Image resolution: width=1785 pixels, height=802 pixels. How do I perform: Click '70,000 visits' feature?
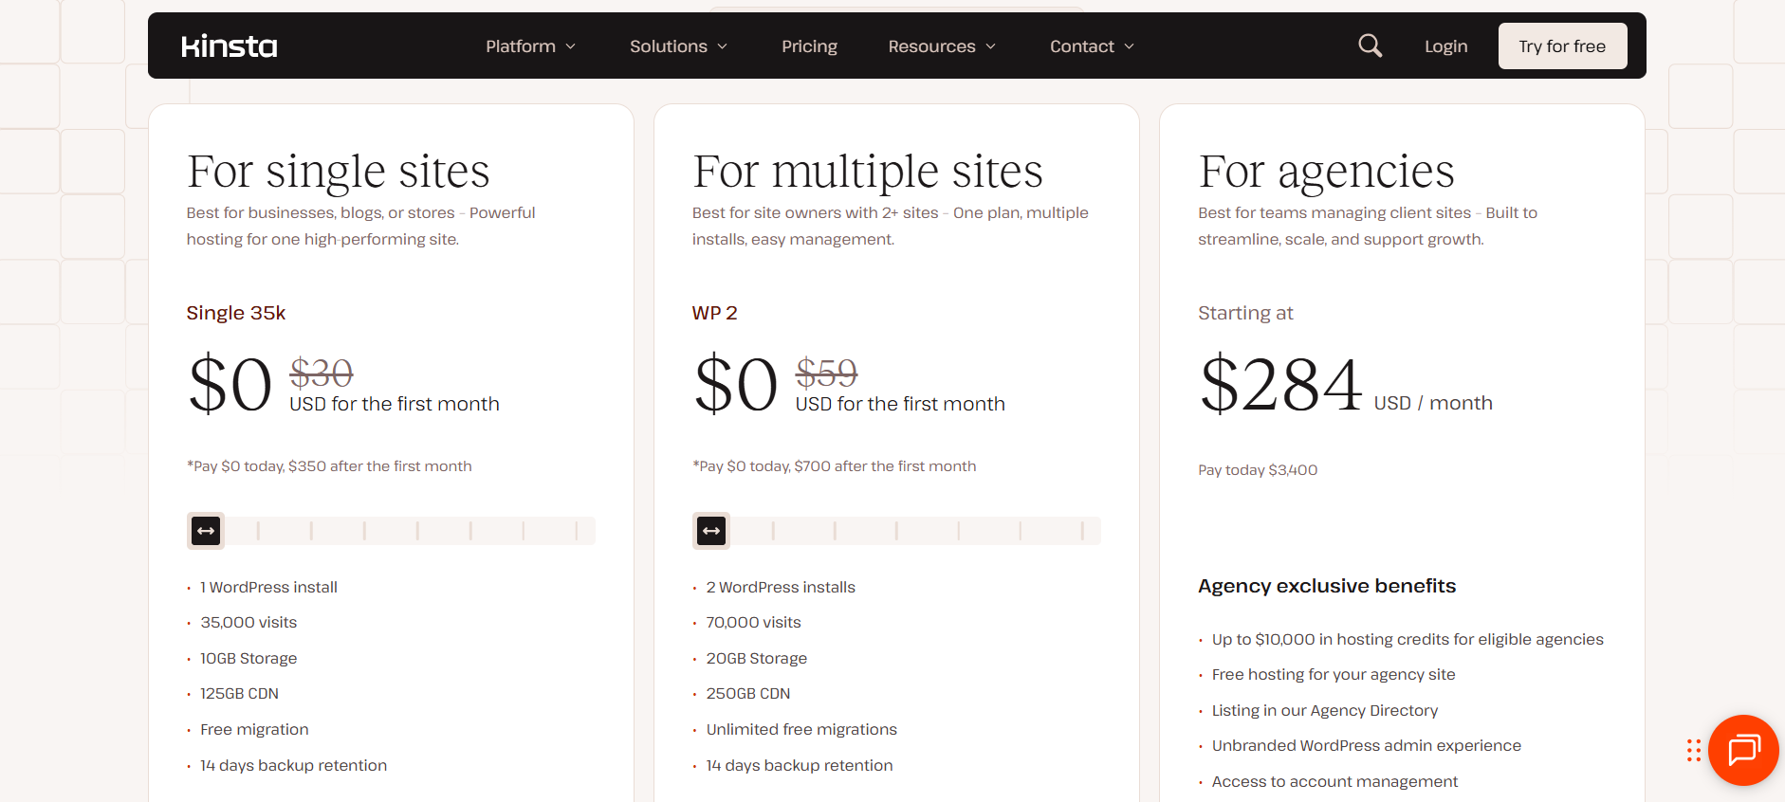tap(753, 623)
